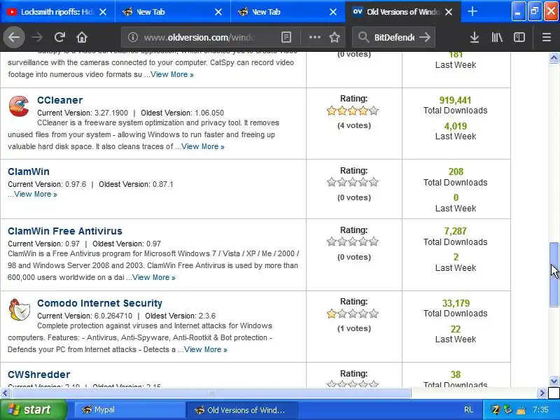Click the horizontal scrollbar right arrow
Screen dimensions: 560x420
point(542,393)
